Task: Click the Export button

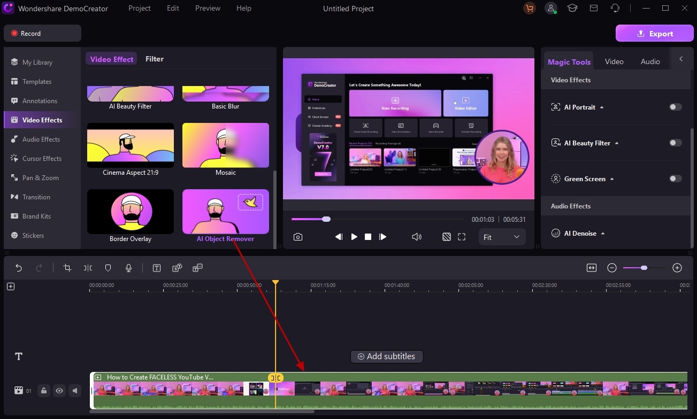Action: click(x=655, y=33)
